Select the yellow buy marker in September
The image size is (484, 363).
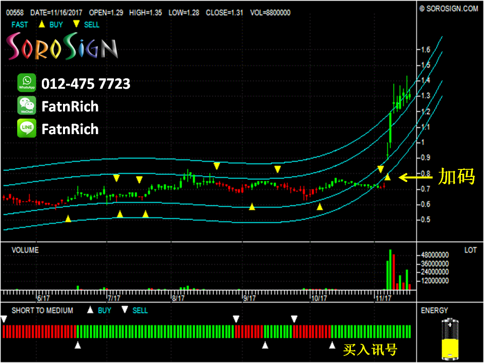[252, 207]
